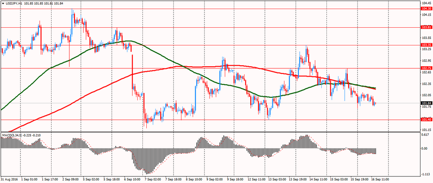Click the red 102.75 price level label

[427, 68]
